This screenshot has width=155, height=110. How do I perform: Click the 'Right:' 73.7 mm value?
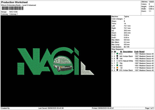127,28
